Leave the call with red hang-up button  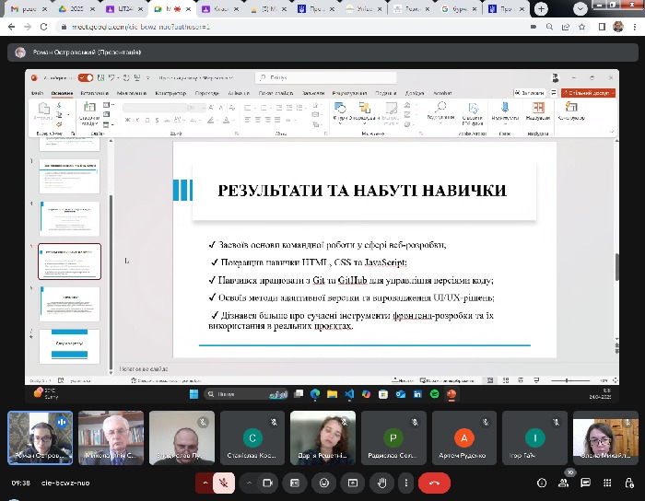click(x=434, y=482)
